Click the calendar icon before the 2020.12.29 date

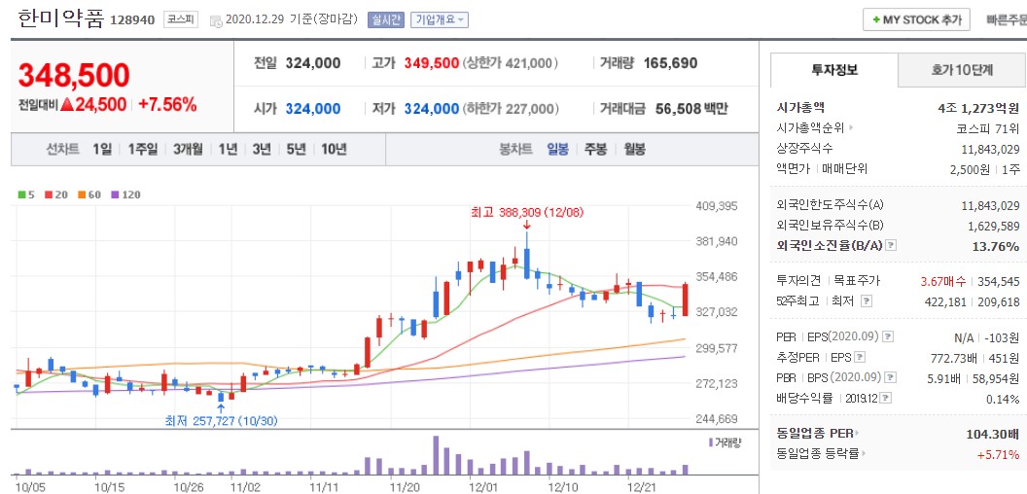216,20
